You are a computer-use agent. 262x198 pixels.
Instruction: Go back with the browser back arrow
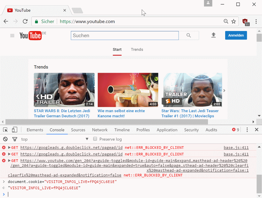pos(6,22)
